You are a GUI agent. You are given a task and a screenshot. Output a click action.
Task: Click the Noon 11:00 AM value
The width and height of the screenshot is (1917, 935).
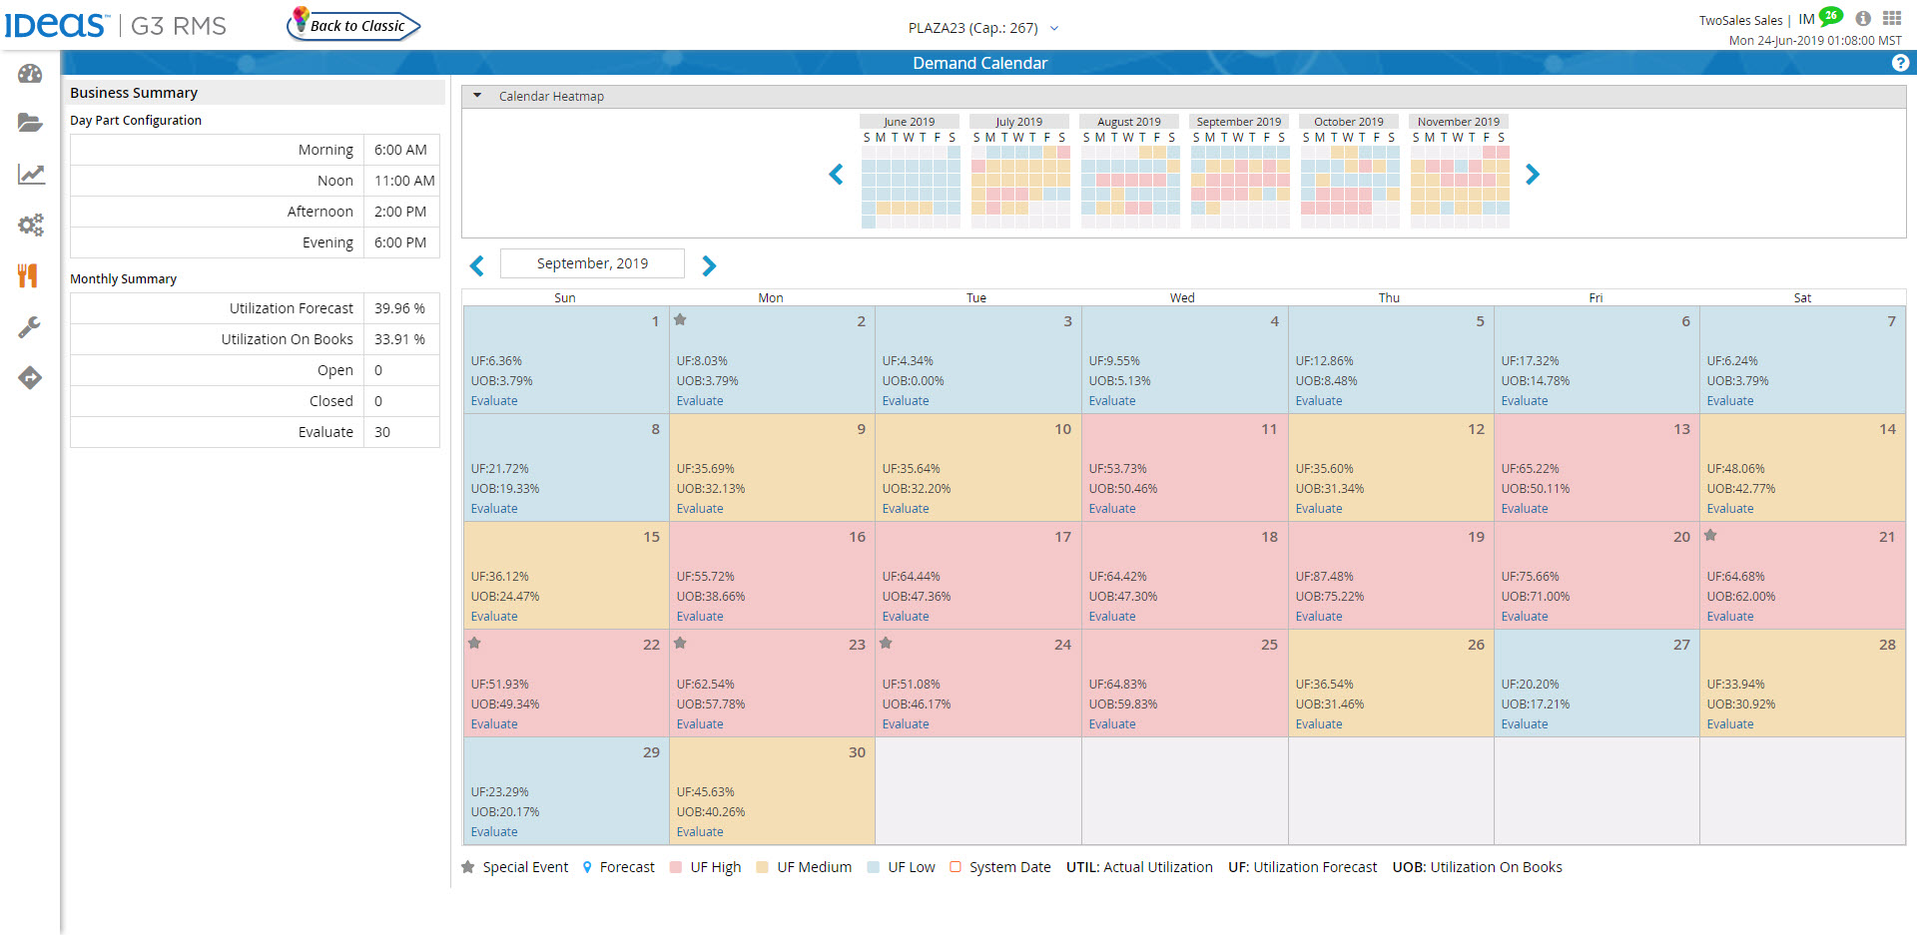click(404, 181)
